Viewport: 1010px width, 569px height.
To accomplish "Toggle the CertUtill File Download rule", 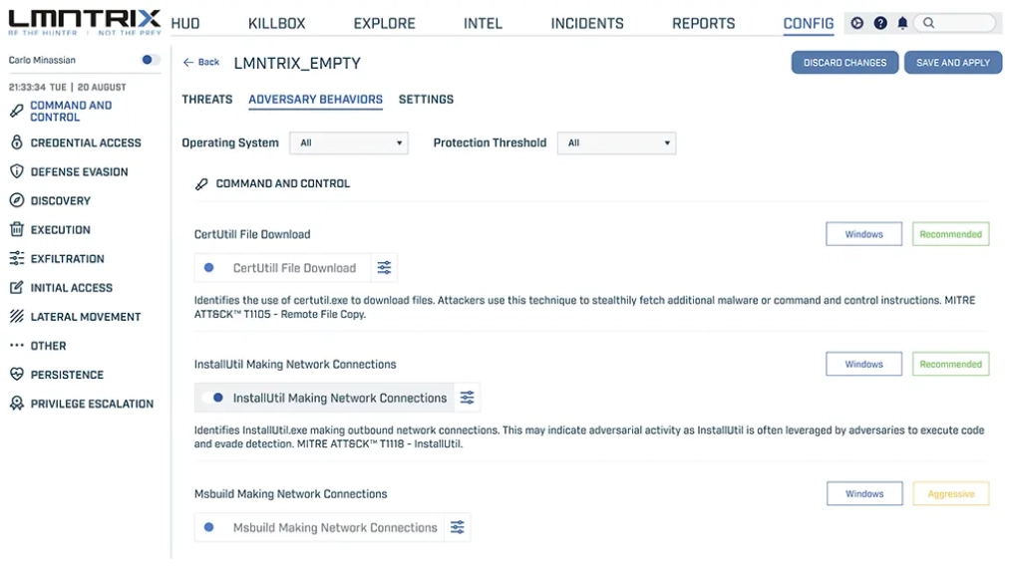I will (209, 268).
